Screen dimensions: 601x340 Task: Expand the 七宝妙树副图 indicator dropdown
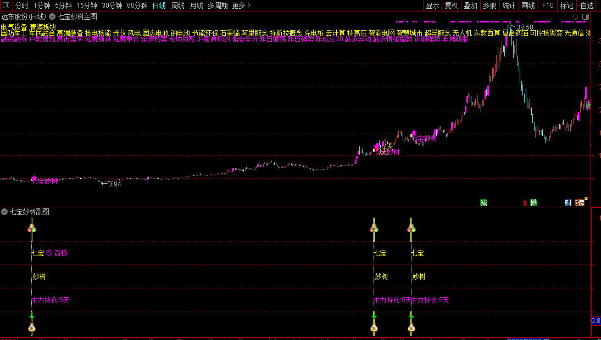tap(4, 212)
